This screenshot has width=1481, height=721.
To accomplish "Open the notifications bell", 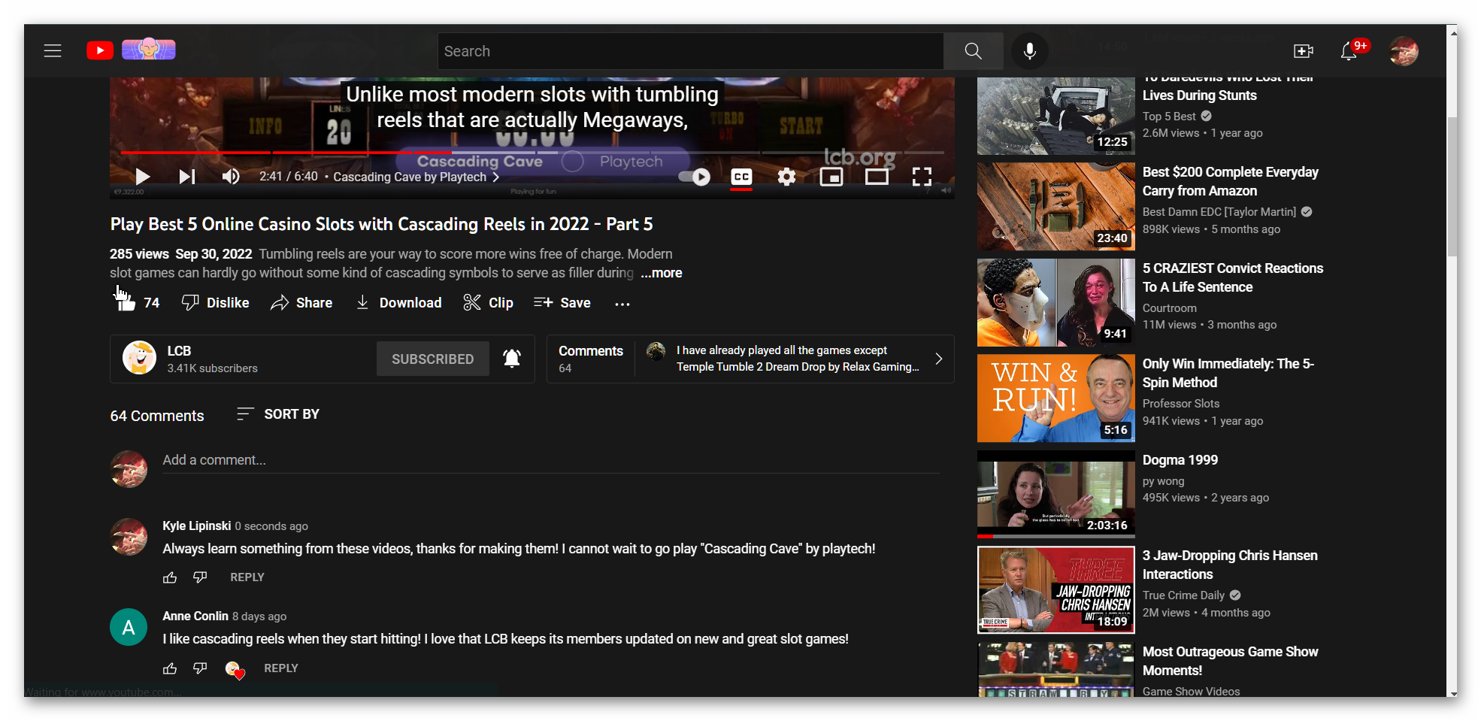I will coord(1349,51).
